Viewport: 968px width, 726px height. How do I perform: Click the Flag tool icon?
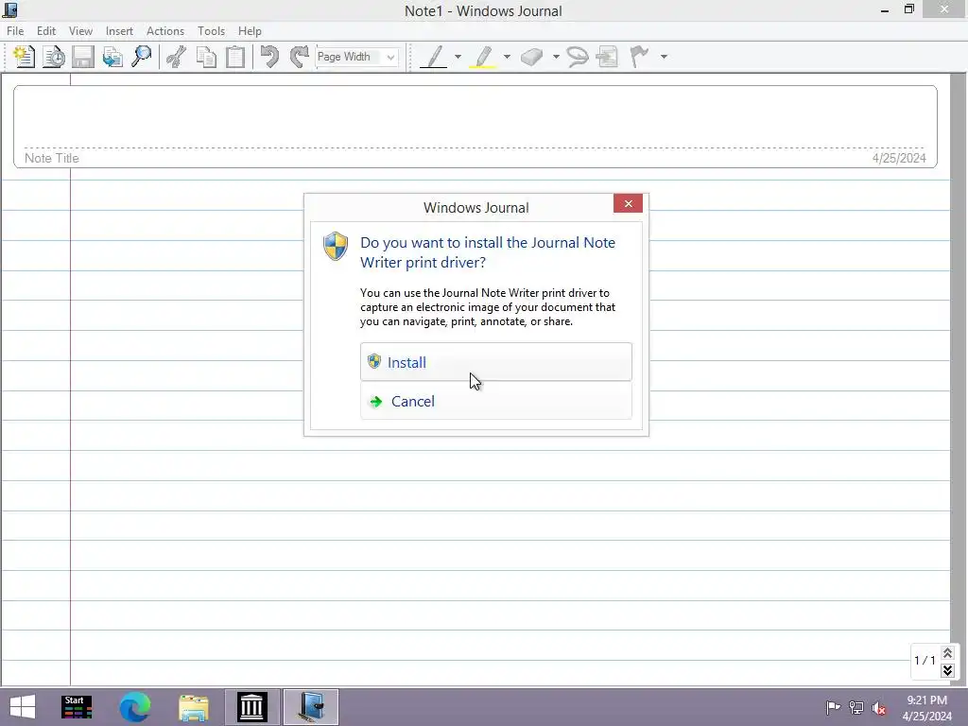(x=640, y=57)
